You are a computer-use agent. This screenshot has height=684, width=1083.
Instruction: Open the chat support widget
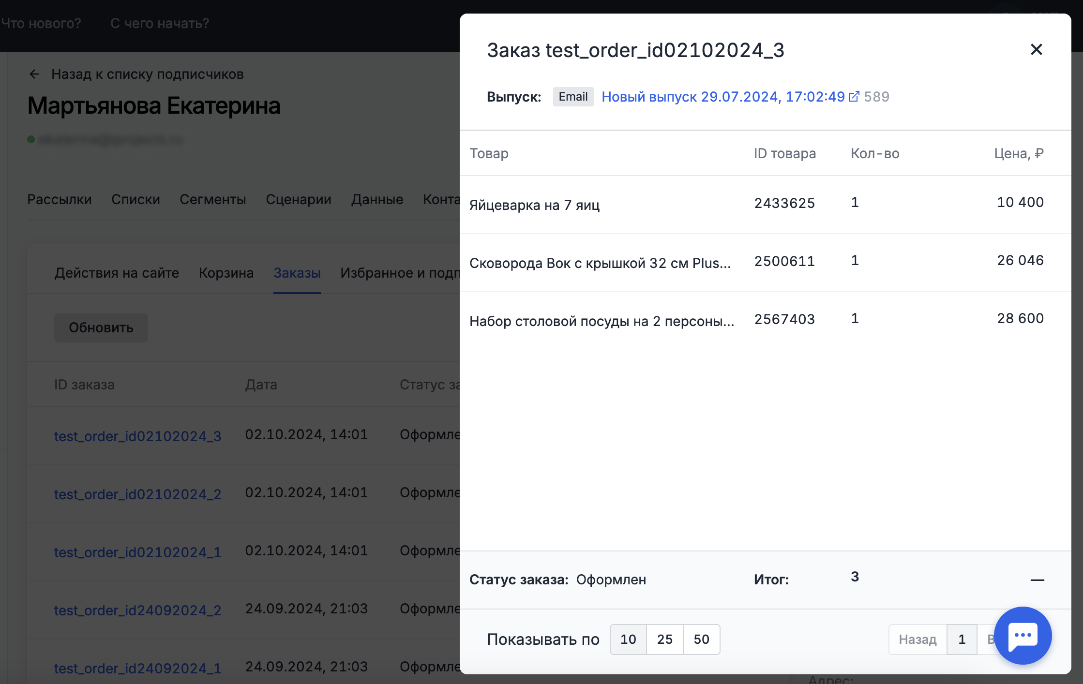point(1023,636)
